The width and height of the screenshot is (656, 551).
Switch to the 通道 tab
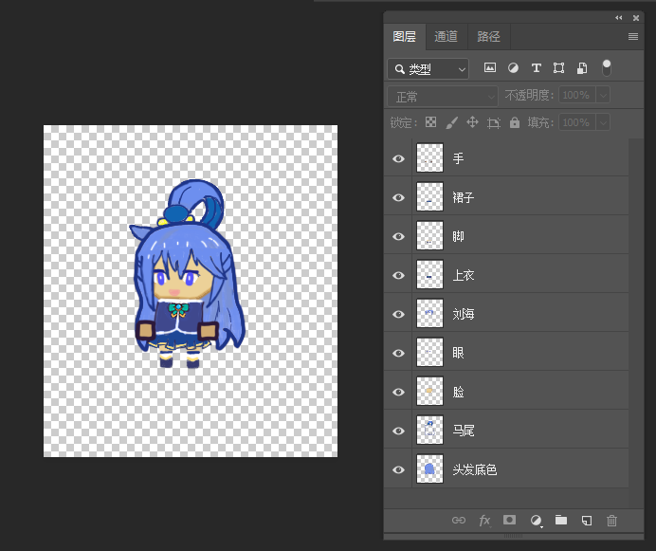point(446,36)
